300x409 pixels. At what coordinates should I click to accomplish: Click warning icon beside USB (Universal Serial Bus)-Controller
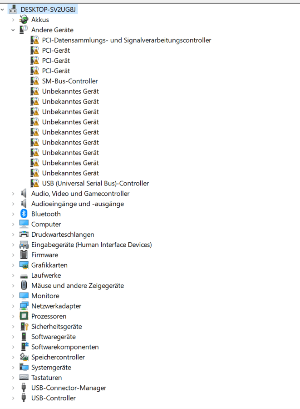(34, 183)
